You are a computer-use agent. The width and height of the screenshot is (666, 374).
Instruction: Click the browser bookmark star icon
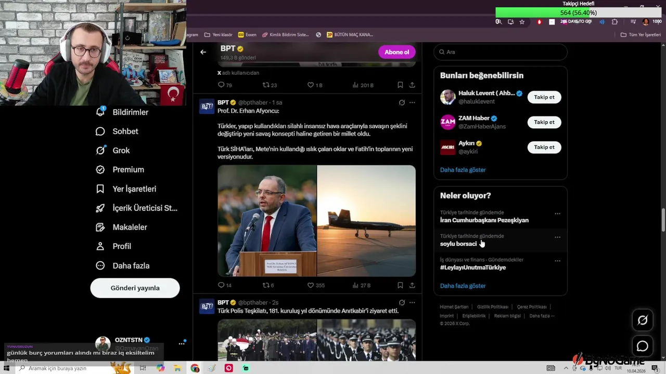[522, 22]
